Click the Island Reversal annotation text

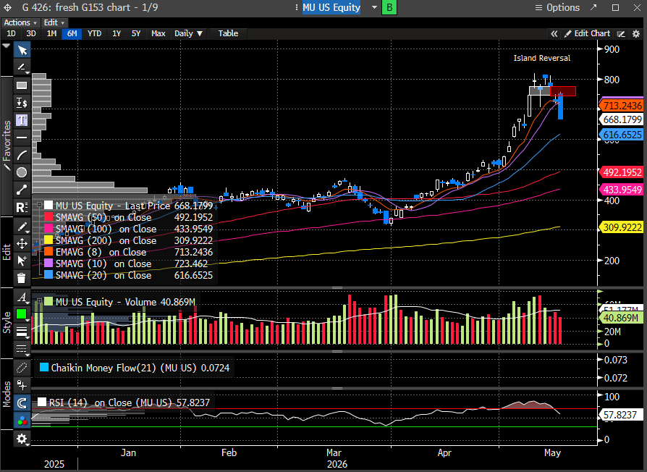[542, 58]
